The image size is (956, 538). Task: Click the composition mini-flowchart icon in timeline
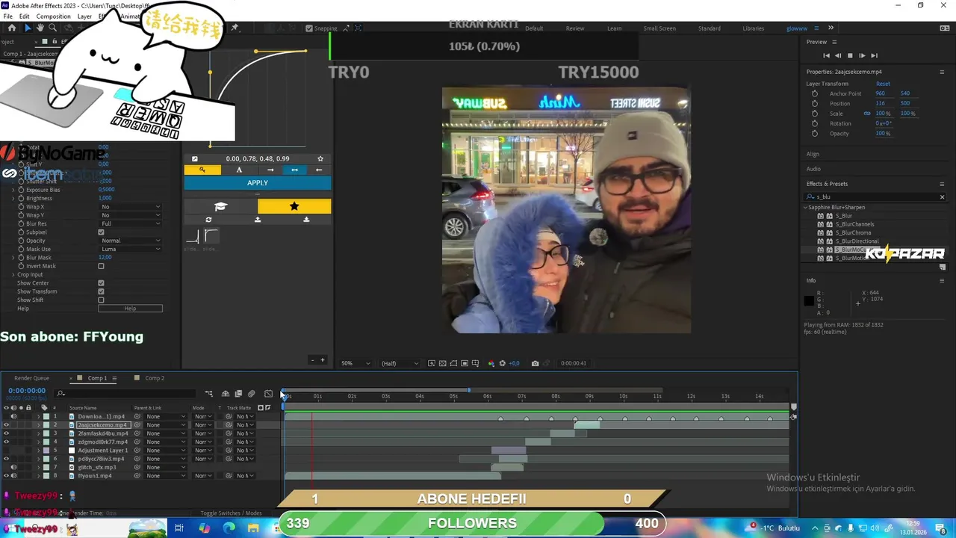pos(209,394)
